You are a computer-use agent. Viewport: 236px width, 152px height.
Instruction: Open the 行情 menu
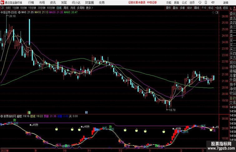click(31, 2)
